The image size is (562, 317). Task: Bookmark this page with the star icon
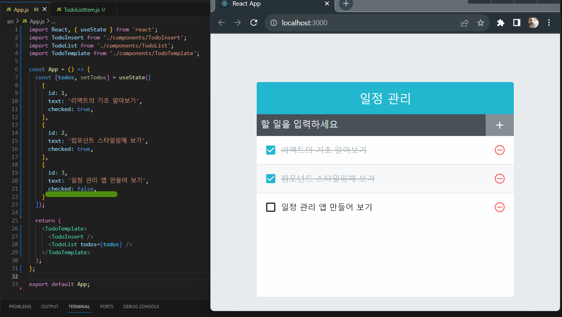coord(480,23)
